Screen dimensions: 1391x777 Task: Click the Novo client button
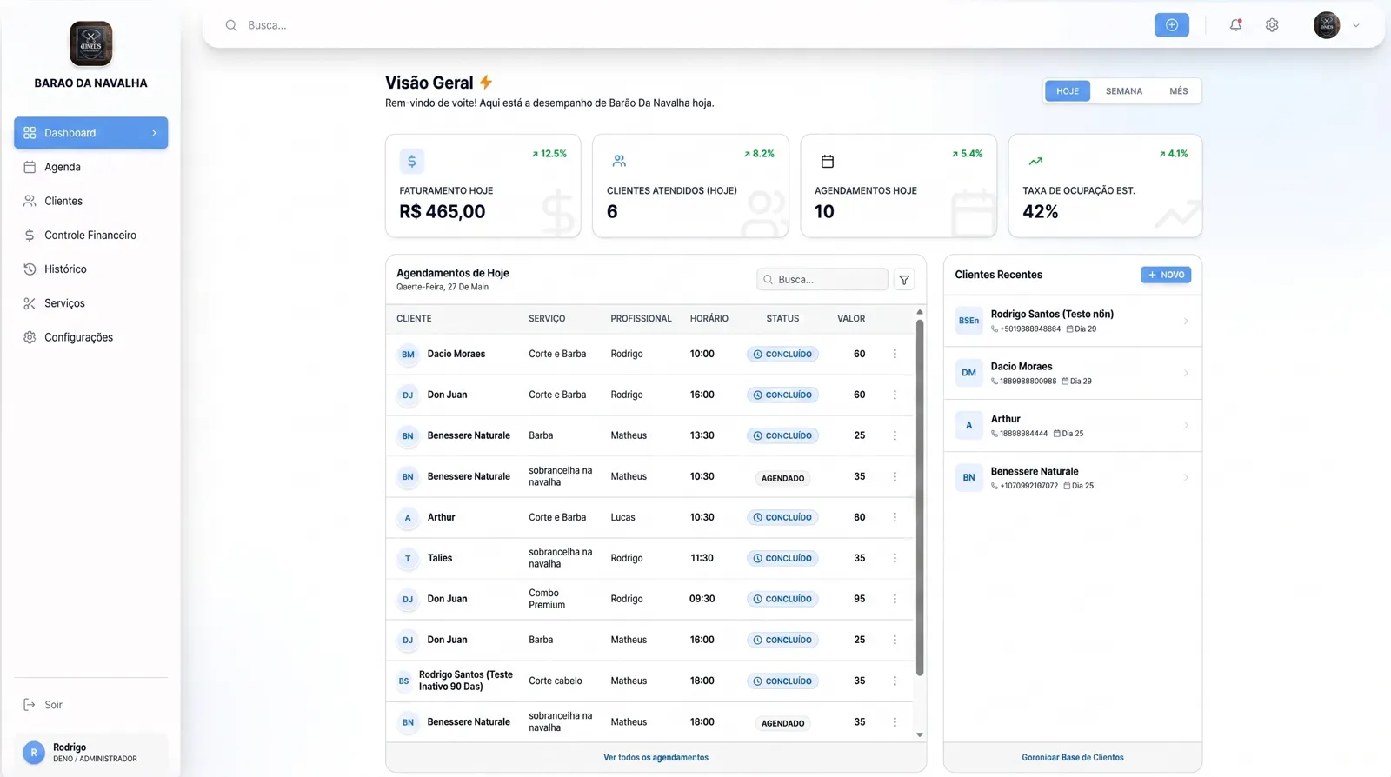coord(1166,275)
